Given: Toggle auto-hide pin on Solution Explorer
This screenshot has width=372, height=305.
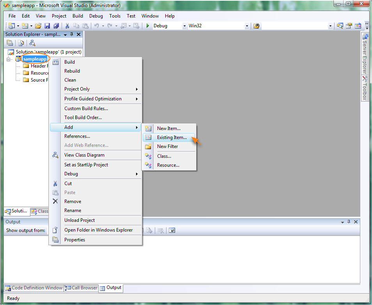Looking at the screenshot, I should coord(72,34).
